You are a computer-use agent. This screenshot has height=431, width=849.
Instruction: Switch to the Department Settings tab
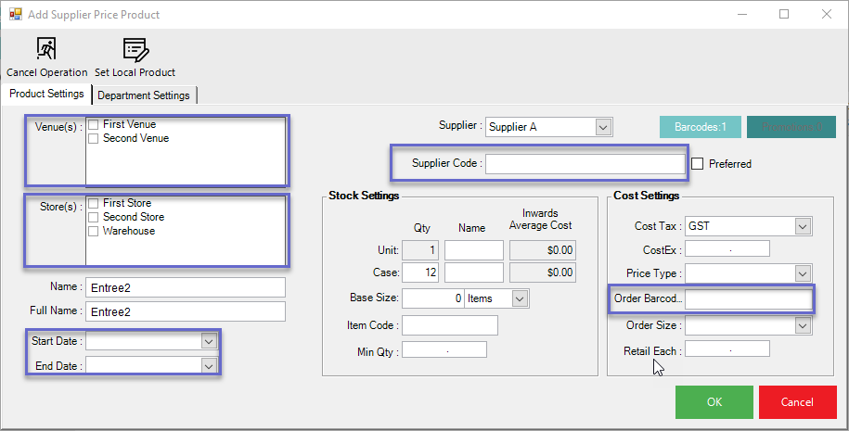pos(144,95)
